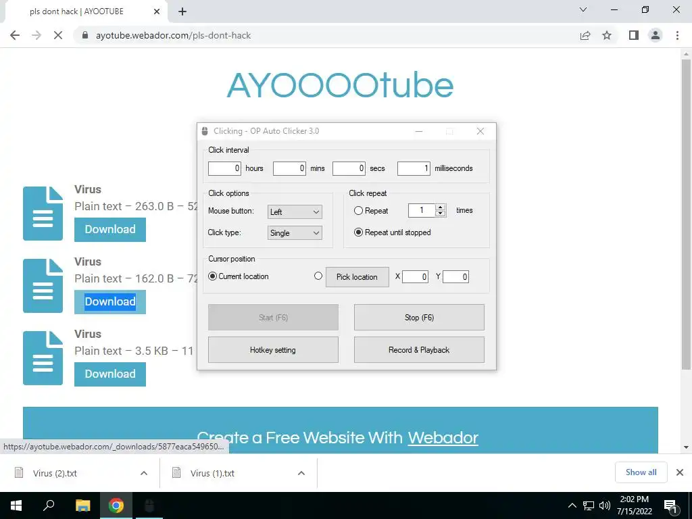Click the repeat times number field

click(x=422, y=211)
